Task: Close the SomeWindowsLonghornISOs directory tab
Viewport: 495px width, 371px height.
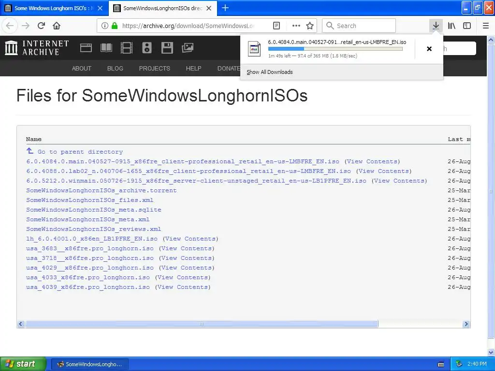Action: [209, 8]
